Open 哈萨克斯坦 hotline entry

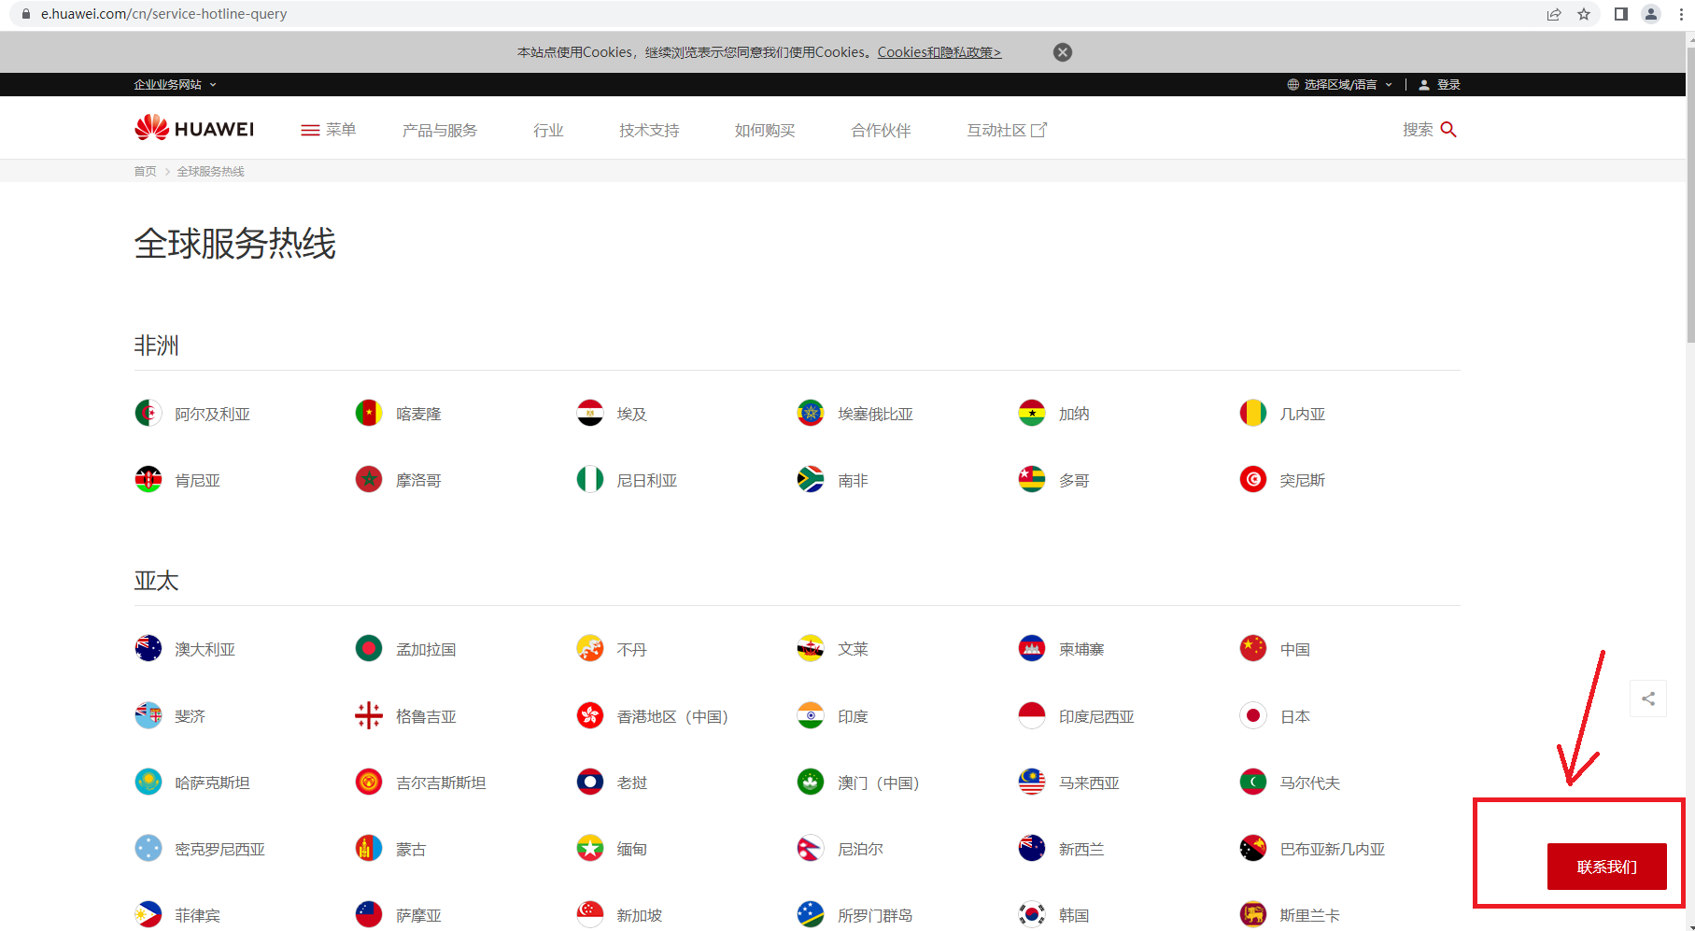(x=192, y=782)
